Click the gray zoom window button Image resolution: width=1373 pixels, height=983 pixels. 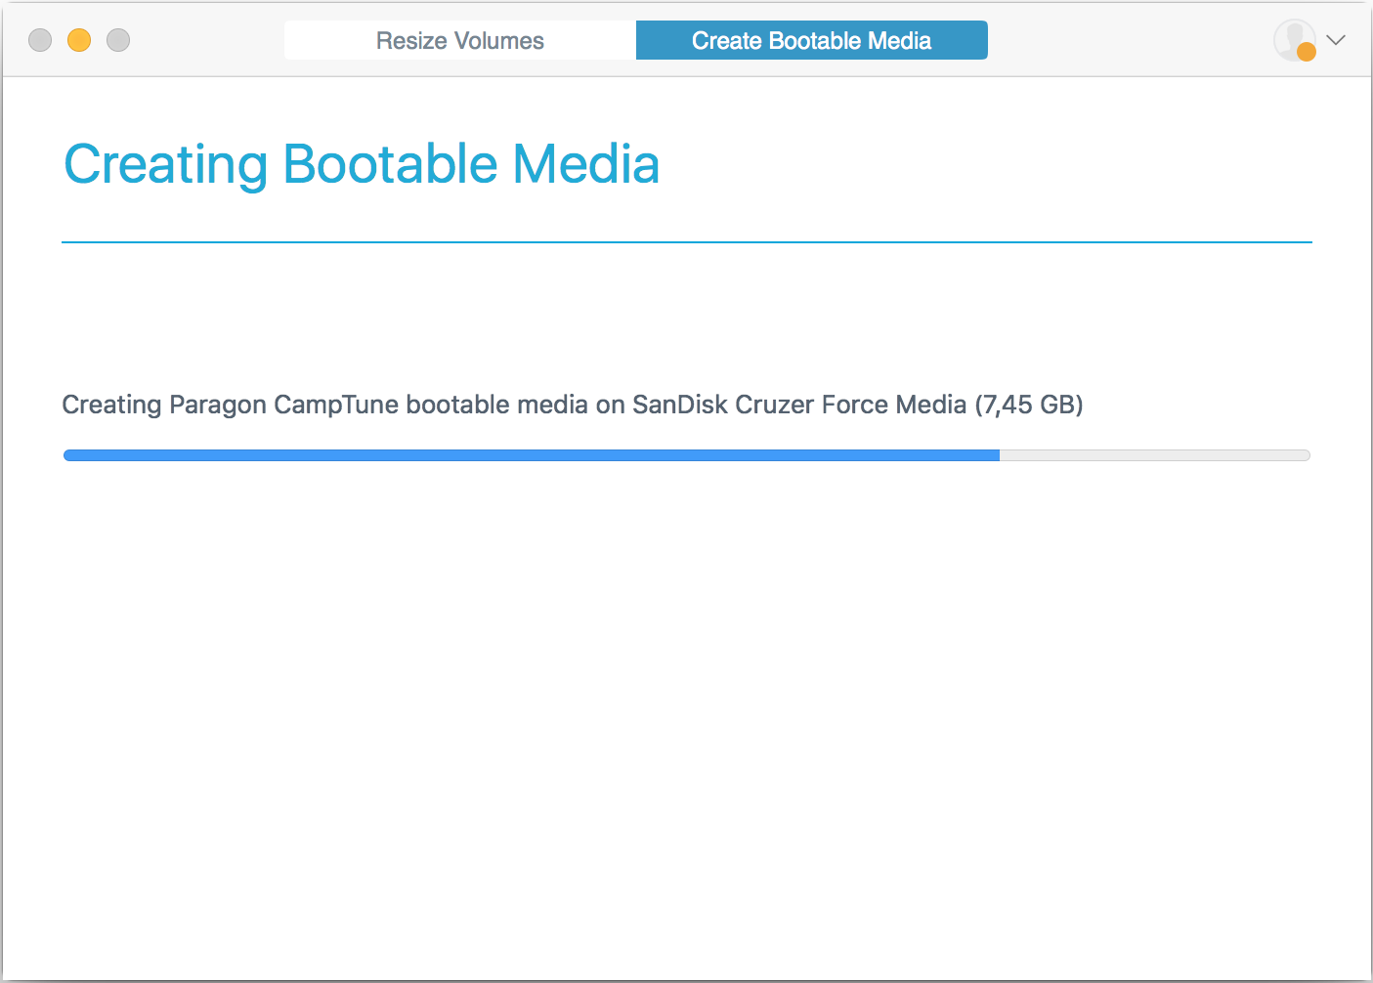118,40
